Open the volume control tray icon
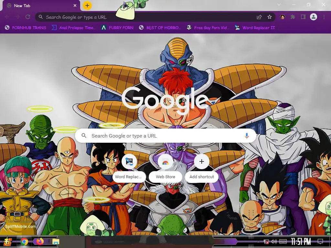Image resolution: width=331 pixels, height=248 pixels. point(274,242)
